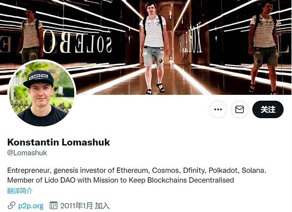Open the three-dot more options menu
Screen dimensions: 292x212
(x=218, y=109)
